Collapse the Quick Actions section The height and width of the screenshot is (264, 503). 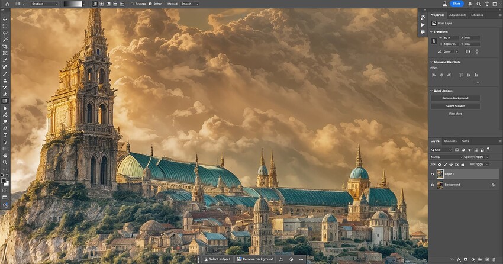431,91
